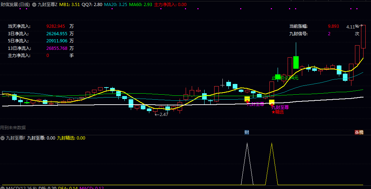This screenshot has width=371, height=189.
Task: Expand the 九封至尊F sub-chart indicator menu
Action: [x=2, y=138]
